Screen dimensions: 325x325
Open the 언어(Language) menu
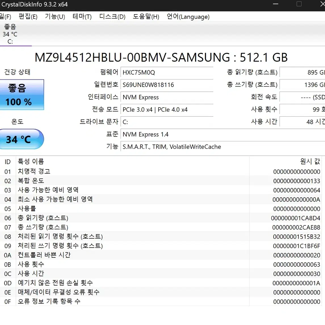188,16
